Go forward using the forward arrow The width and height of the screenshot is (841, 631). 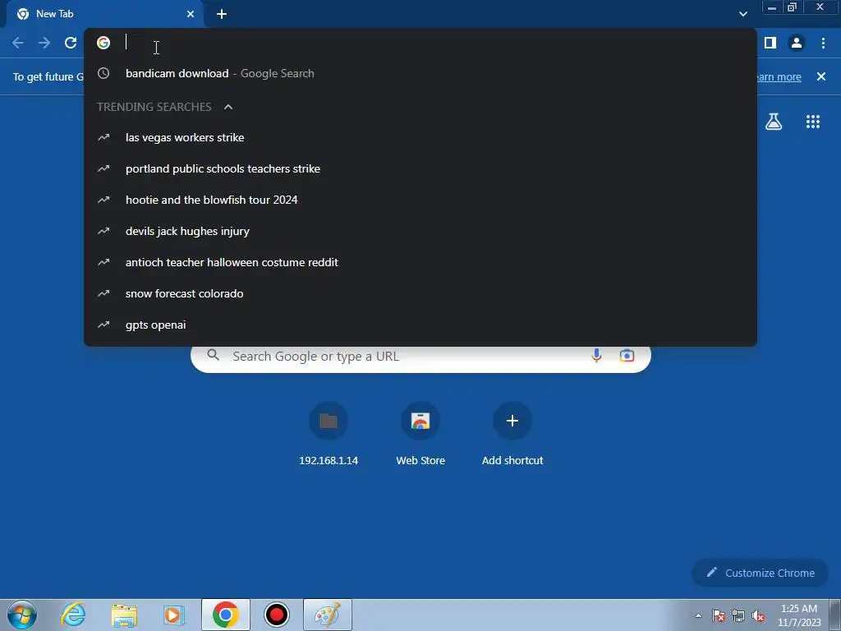point(44,43)
